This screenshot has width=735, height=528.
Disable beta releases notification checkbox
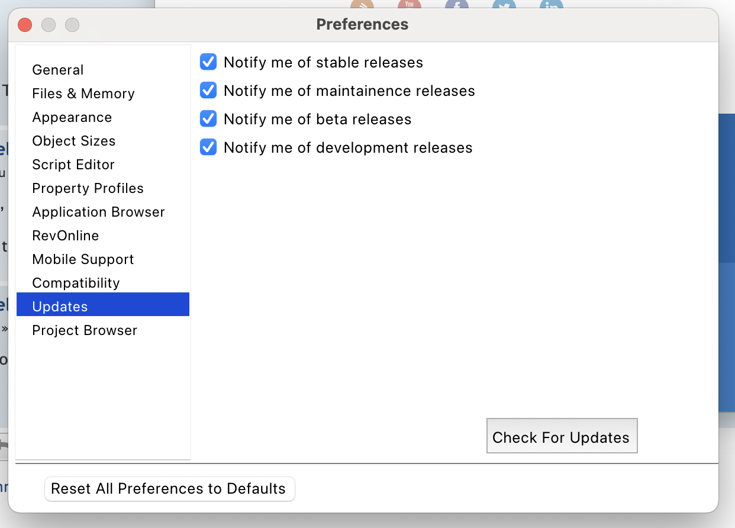coord(208,119)
